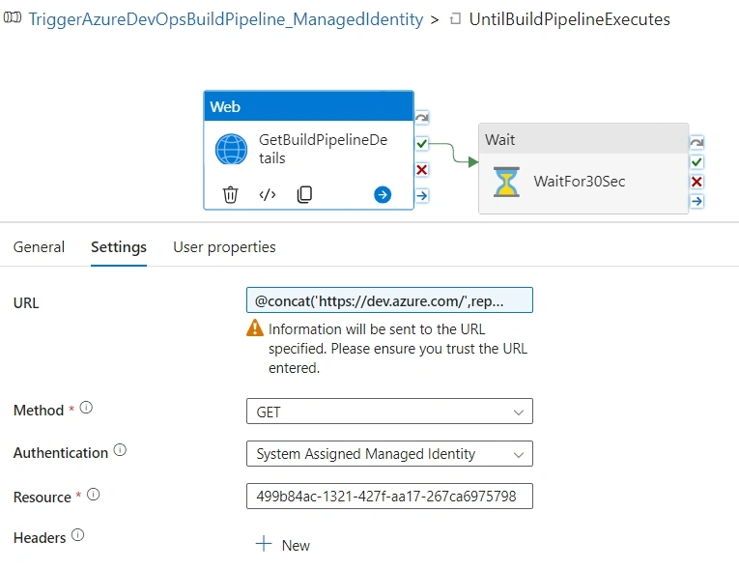This screenshot has height=569, width=739.
Task: Select Web activity's red failure connector
Action: (x=422, y=169)
